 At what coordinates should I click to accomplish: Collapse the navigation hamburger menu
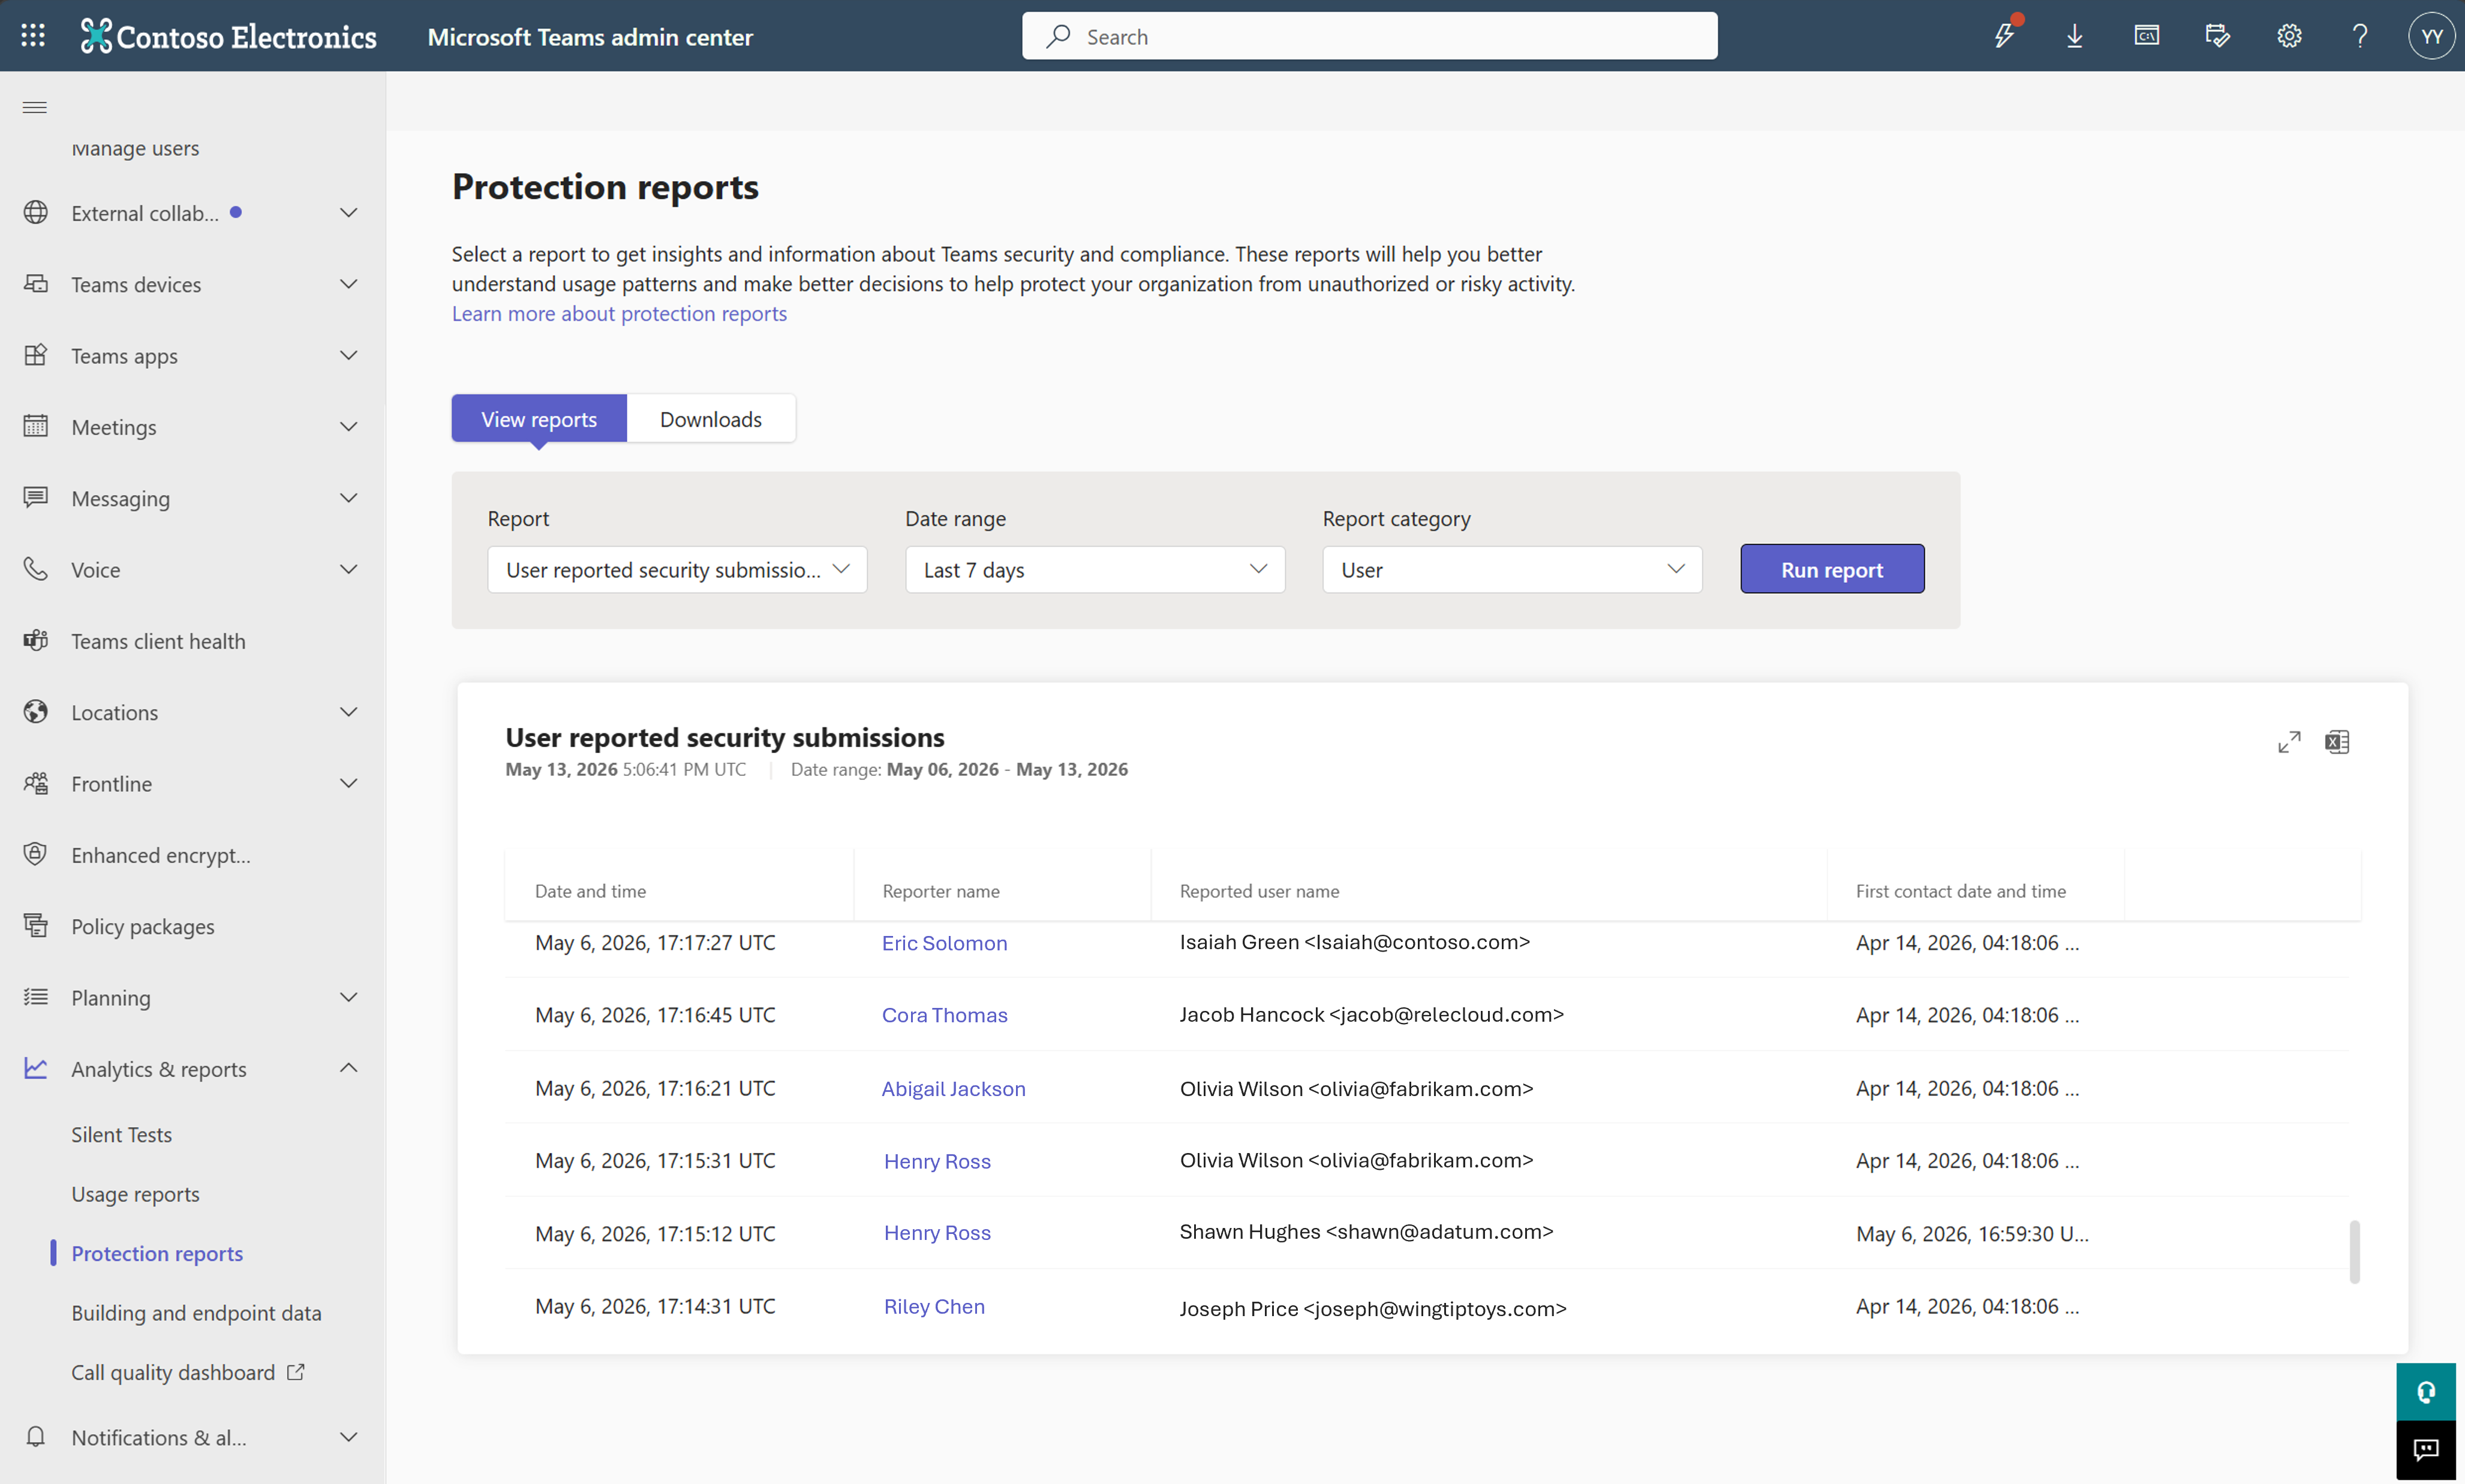pyautogui.click(x=35, y=107)
